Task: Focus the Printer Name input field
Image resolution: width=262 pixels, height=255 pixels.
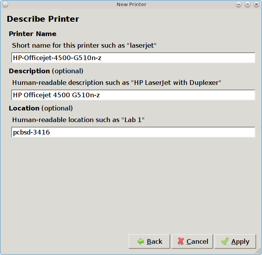Action: (133, 58)
